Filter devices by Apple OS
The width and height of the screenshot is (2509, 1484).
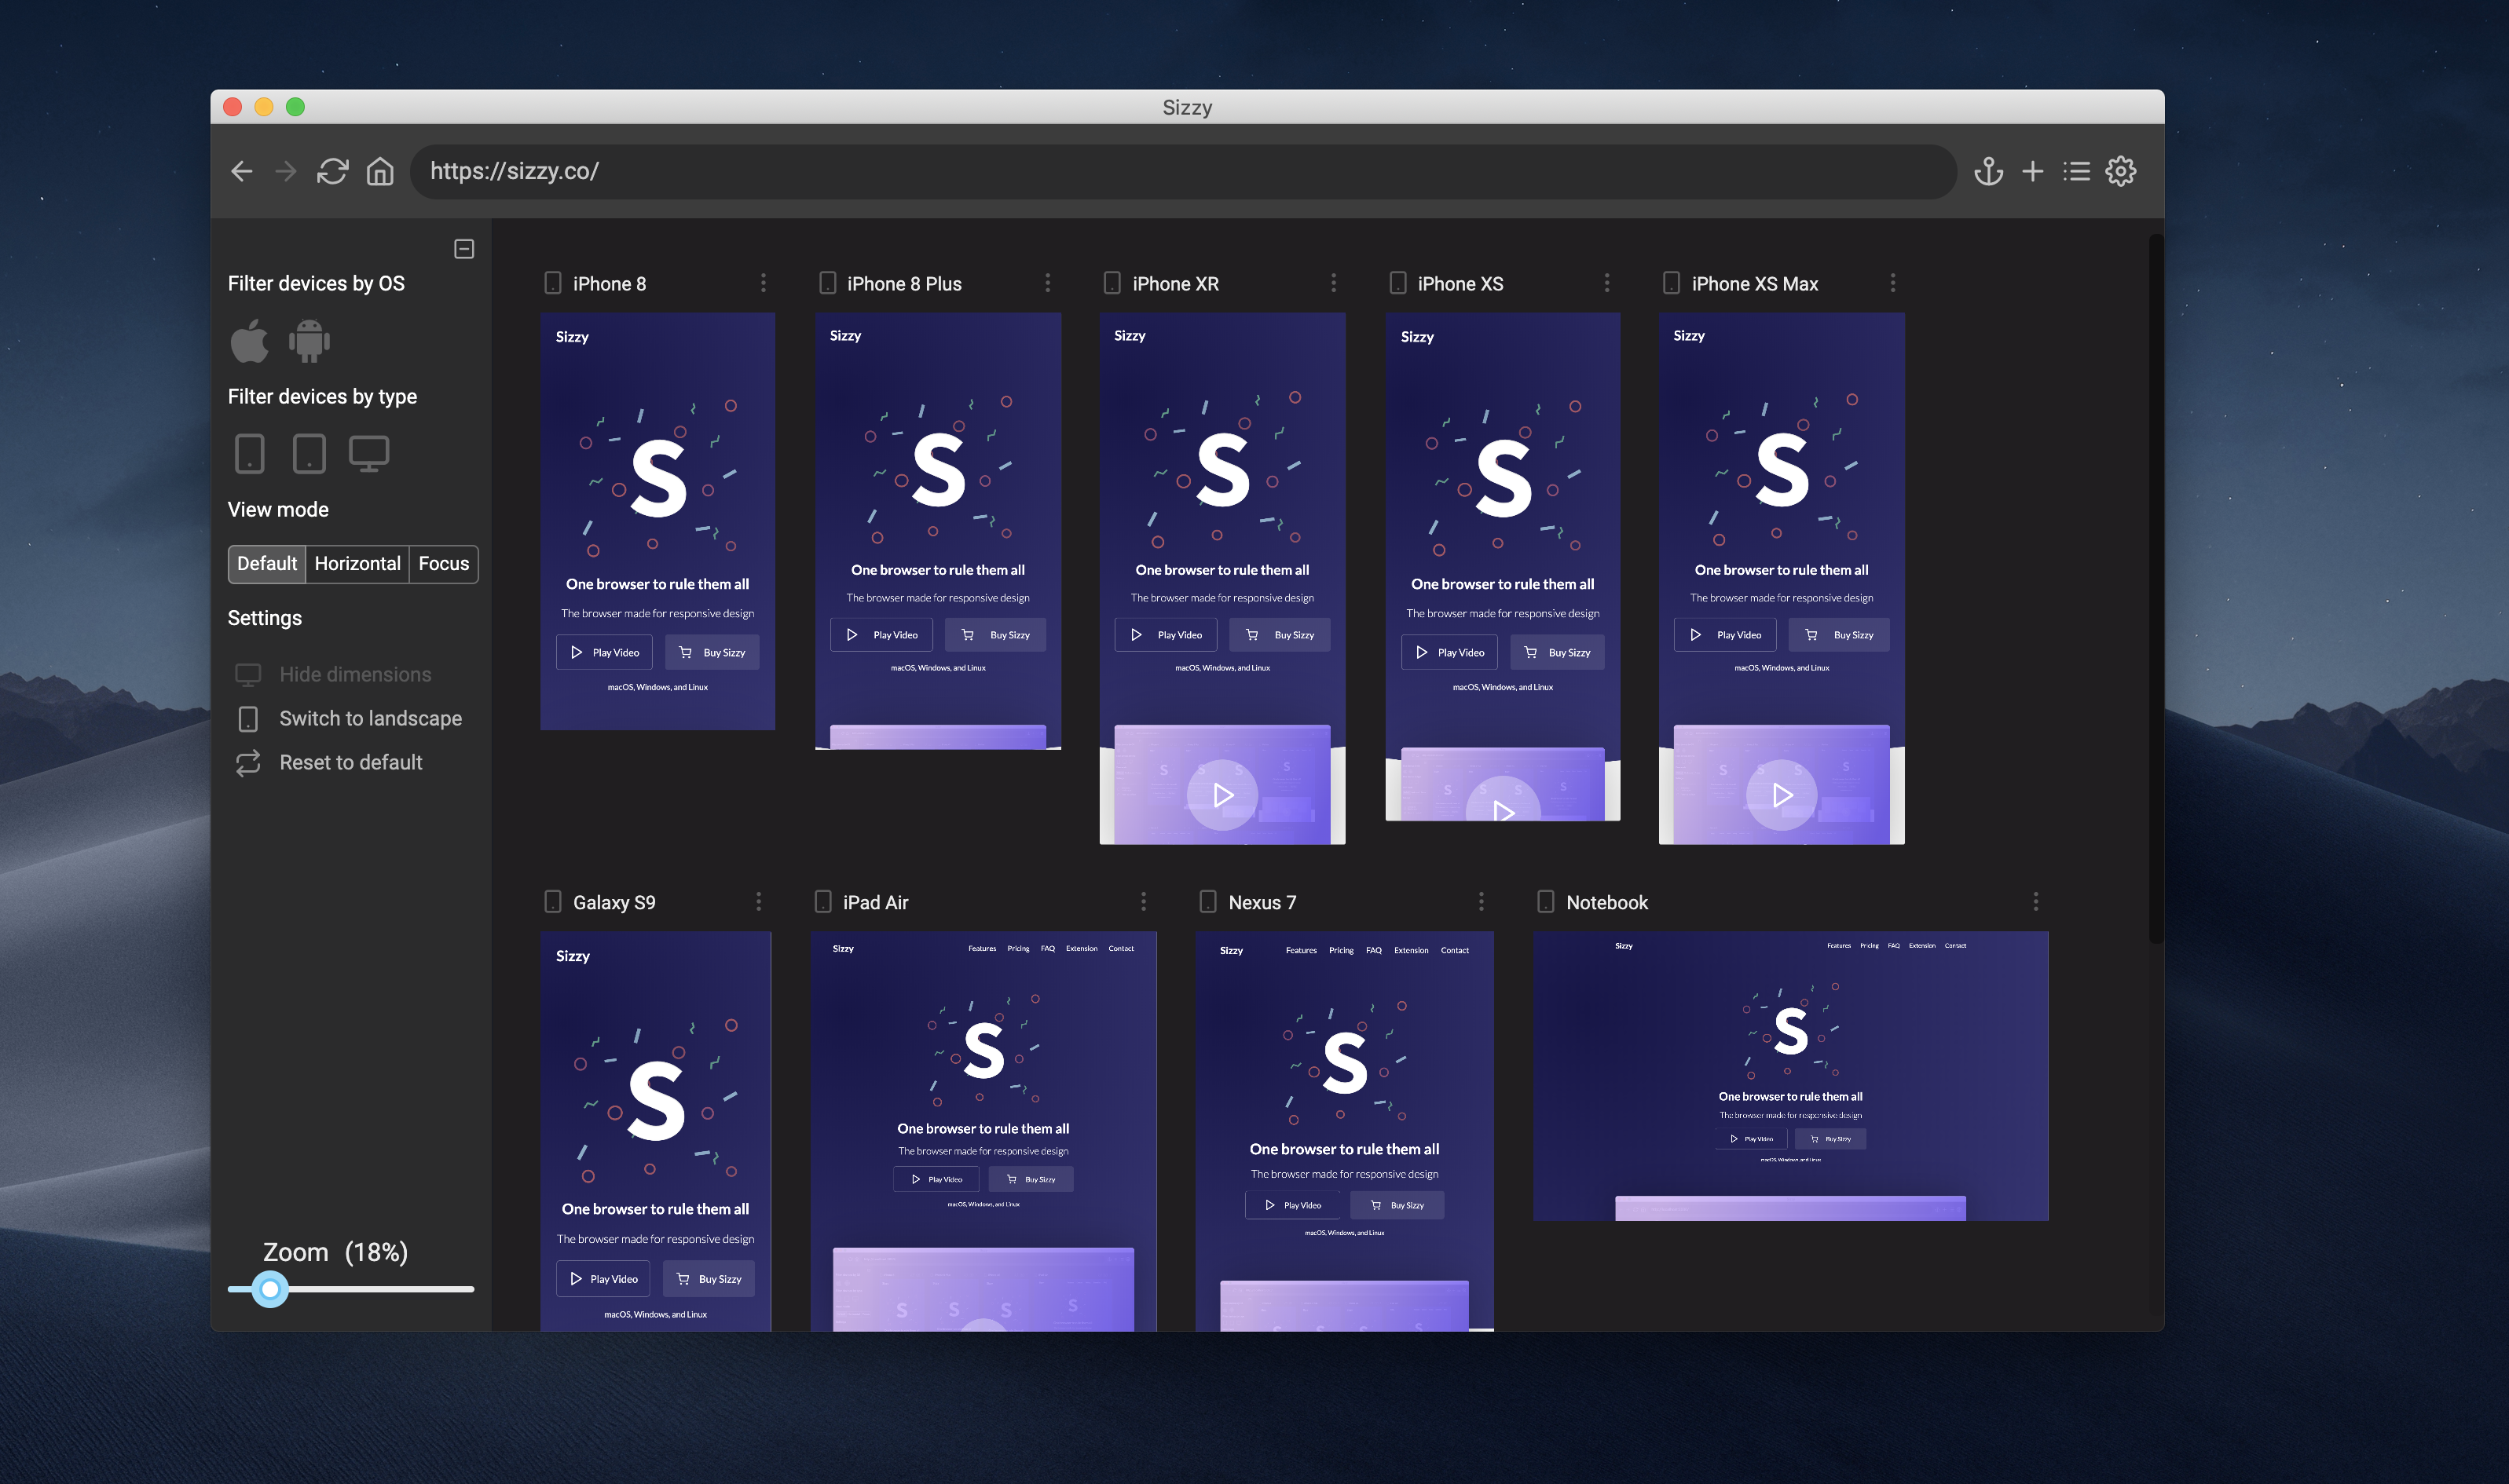250,341
